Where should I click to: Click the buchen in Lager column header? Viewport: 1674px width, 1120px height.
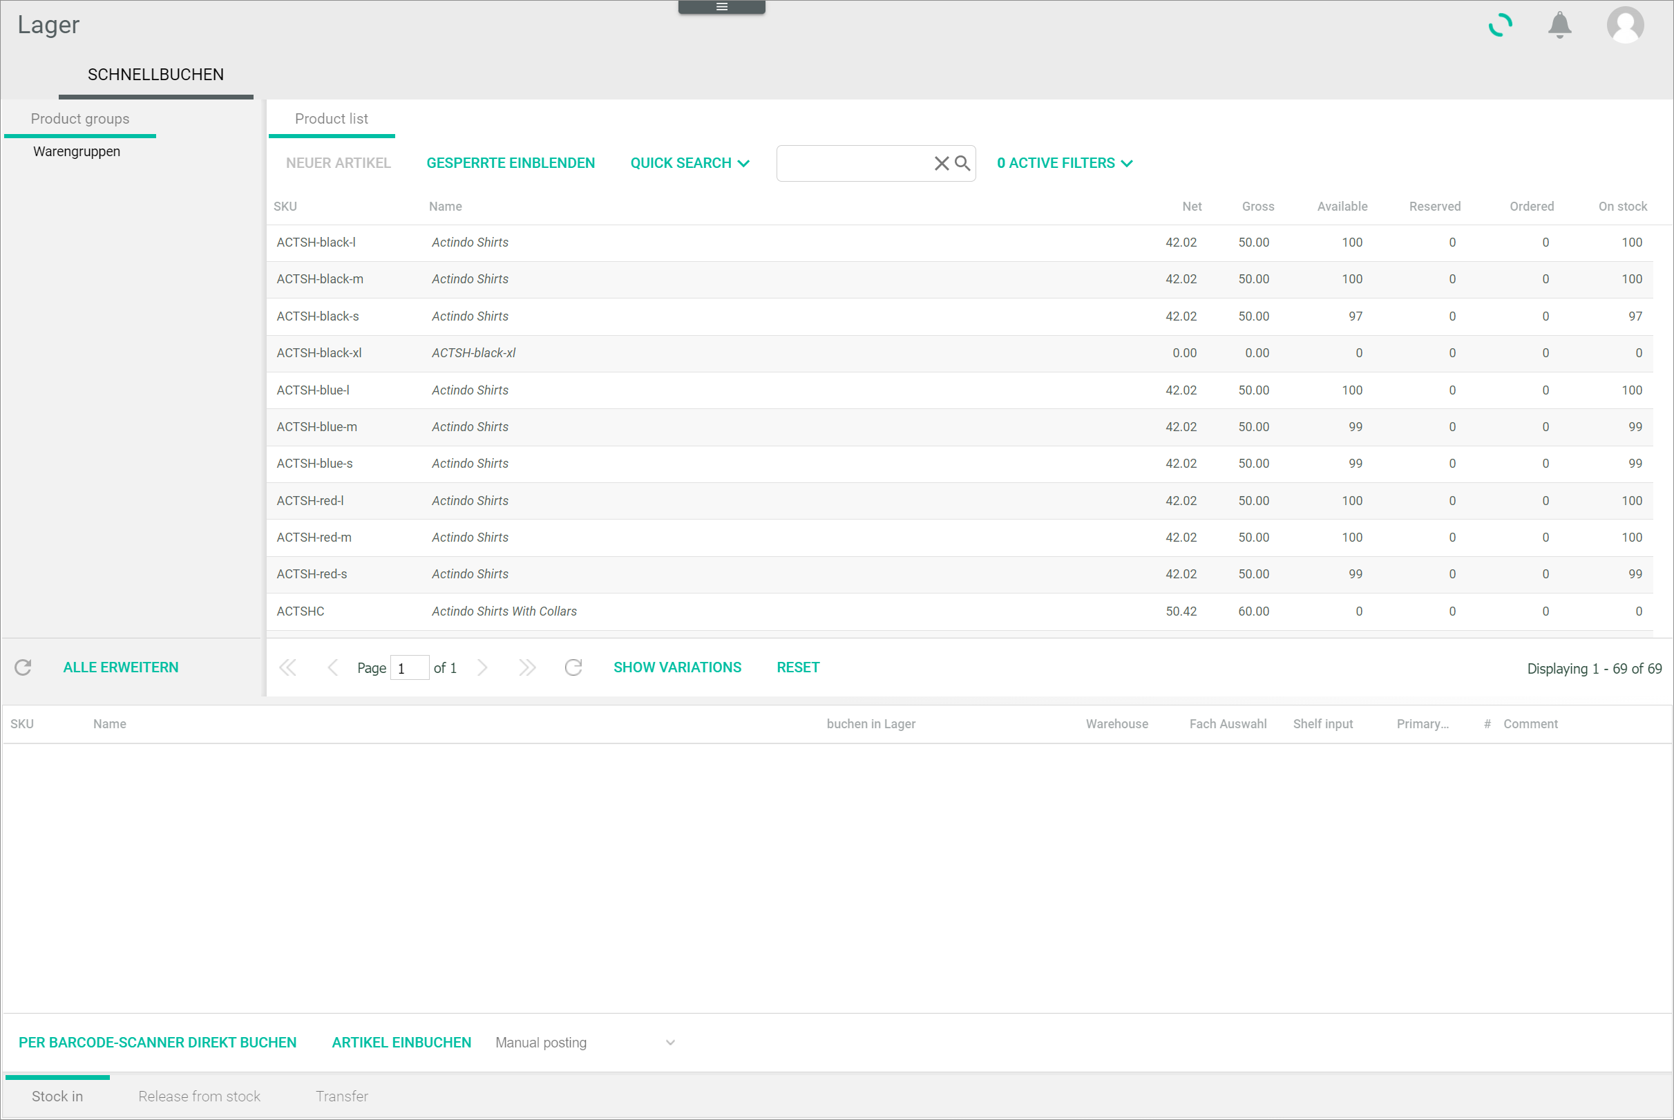[871, 723]
